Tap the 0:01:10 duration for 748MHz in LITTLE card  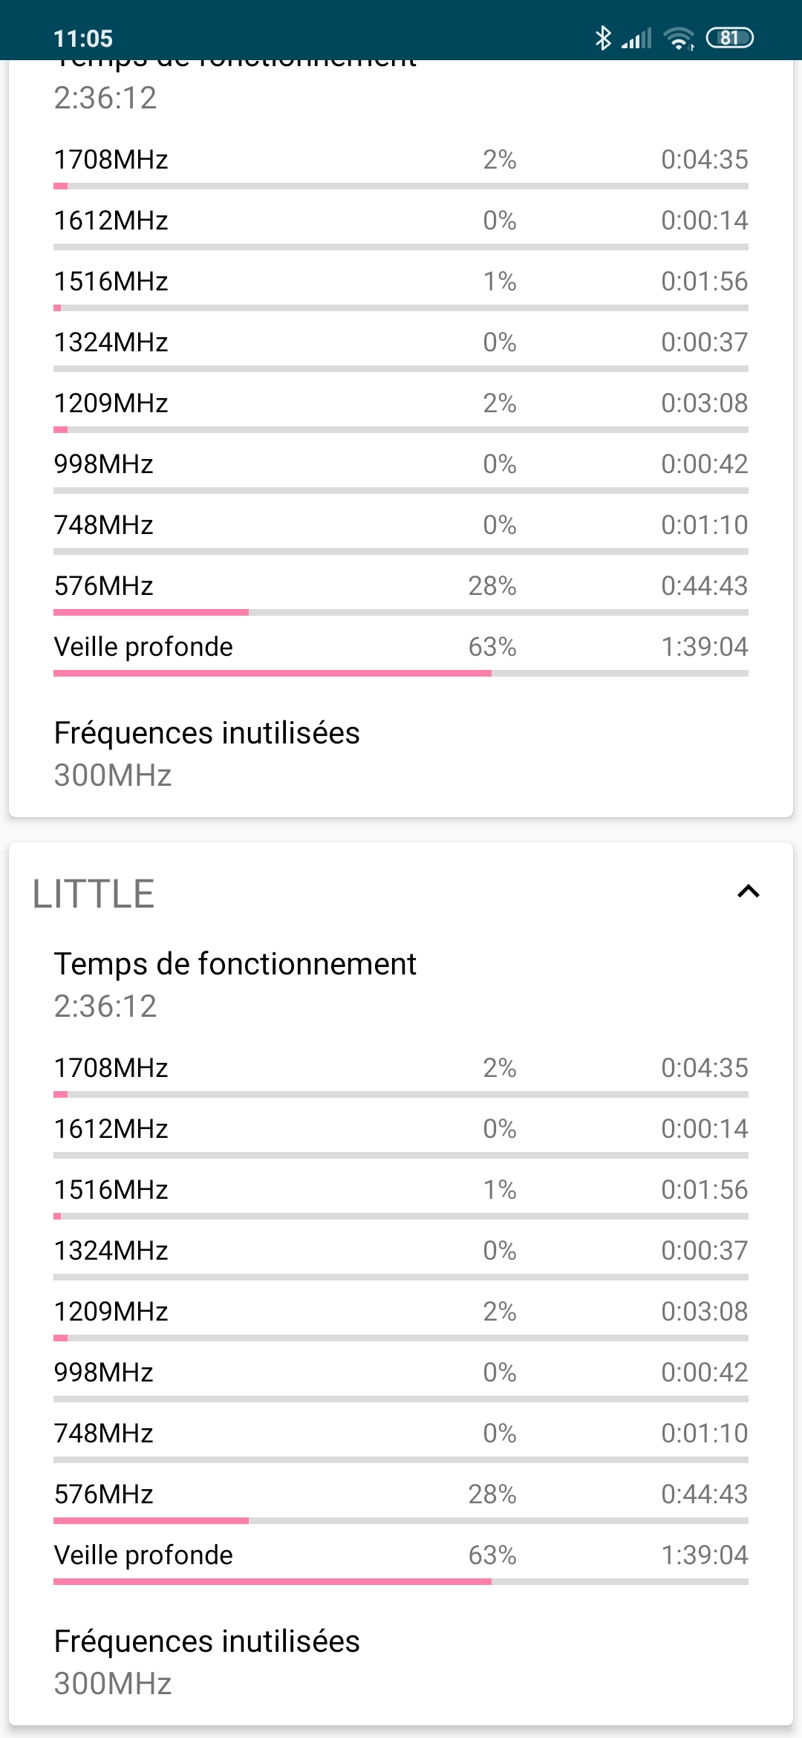click(x=704, y=1433)
